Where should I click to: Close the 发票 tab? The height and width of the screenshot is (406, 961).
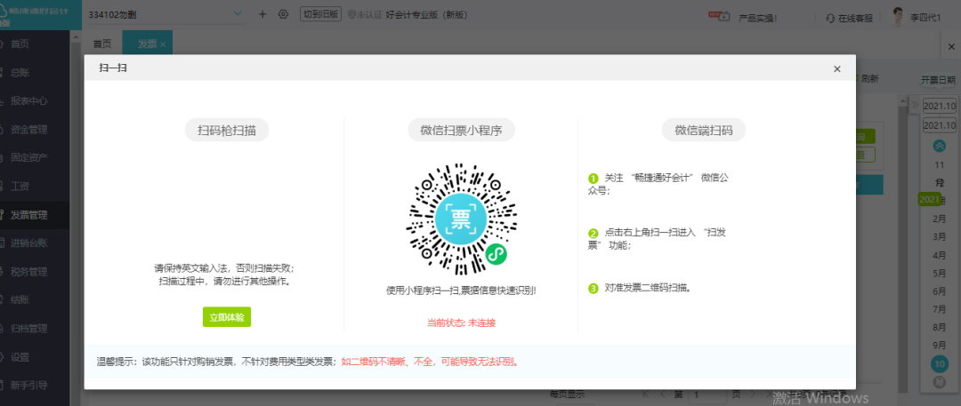[163, 44]
